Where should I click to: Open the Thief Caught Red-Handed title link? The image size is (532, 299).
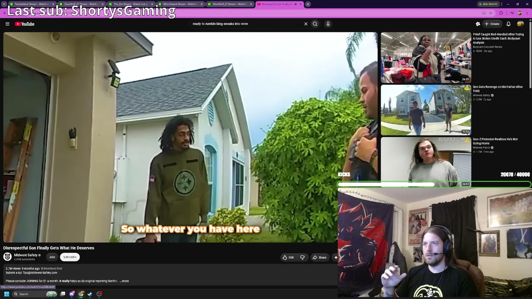(x=498, y=38)
